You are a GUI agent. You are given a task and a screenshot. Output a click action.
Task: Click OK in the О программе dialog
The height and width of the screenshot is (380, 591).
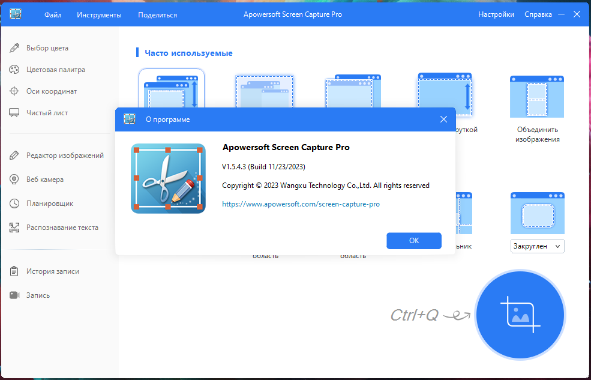click(414, 241)
